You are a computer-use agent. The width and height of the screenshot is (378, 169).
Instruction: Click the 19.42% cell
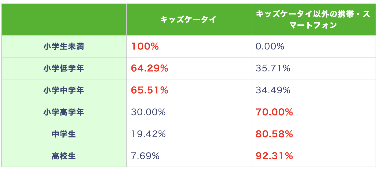(148, 134)
